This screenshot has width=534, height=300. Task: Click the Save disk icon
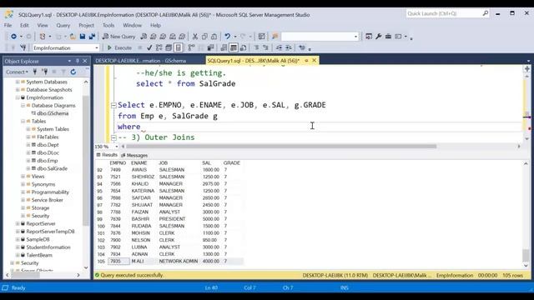tap(83, 37)
